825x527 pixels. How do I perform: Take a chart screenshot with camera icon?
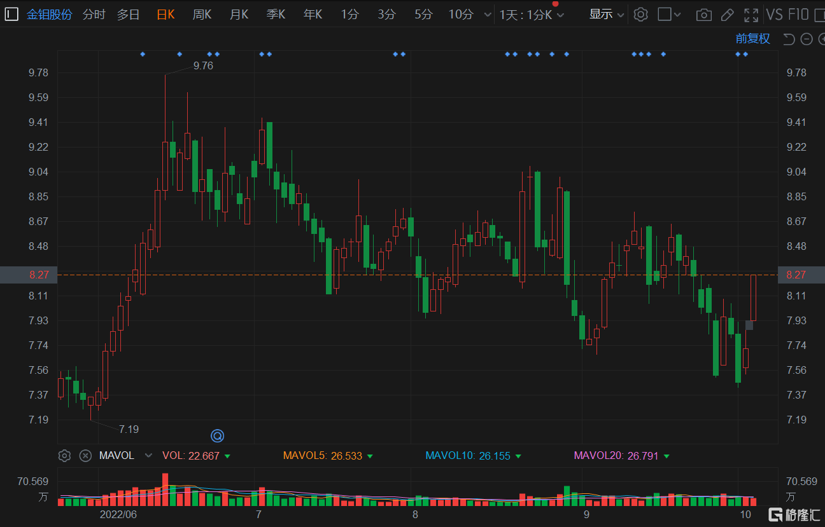point(703,15)
